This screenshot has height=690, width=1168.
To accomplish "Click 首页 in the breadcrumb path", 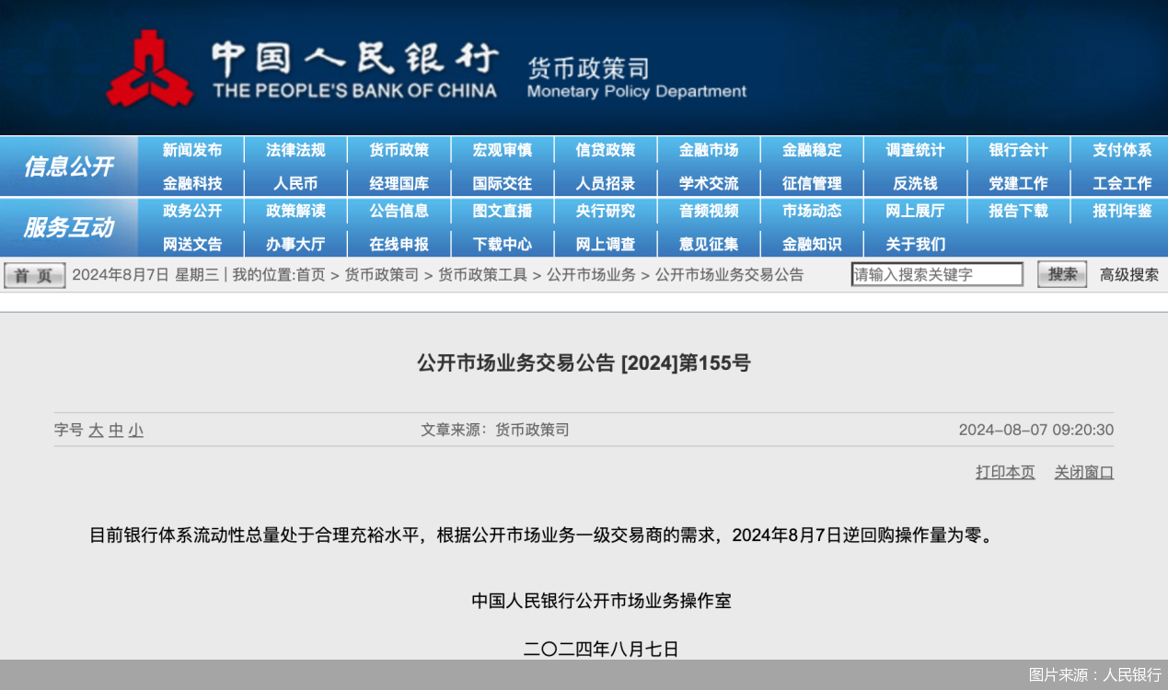I will (x=310, y=275).
